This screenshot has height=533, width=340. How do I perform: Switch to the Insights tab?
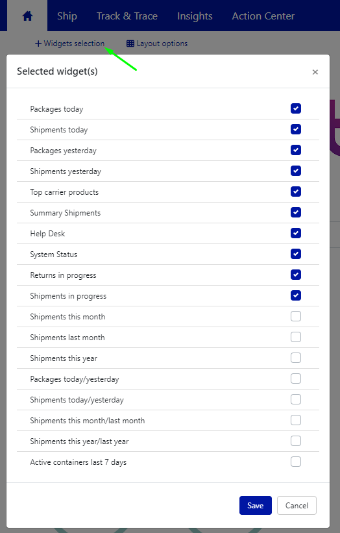[195, 16]
